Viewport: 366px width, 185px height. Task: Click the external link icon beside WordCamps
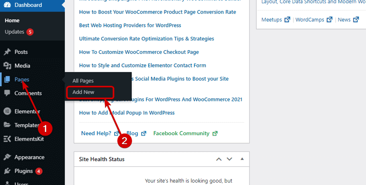pyautogui.click(x=329, y=20)
